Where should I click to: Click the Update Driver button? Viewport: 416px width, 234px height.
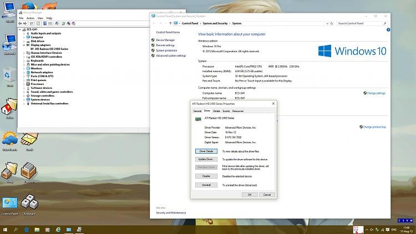click(x=206, y=159)
